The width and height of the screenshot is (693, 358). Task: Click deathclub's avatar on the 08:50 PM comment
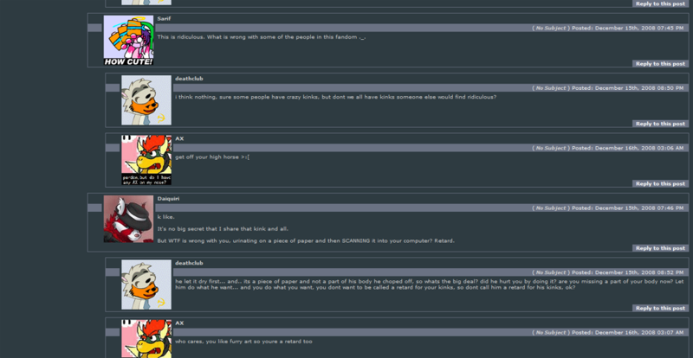point(146,100)
